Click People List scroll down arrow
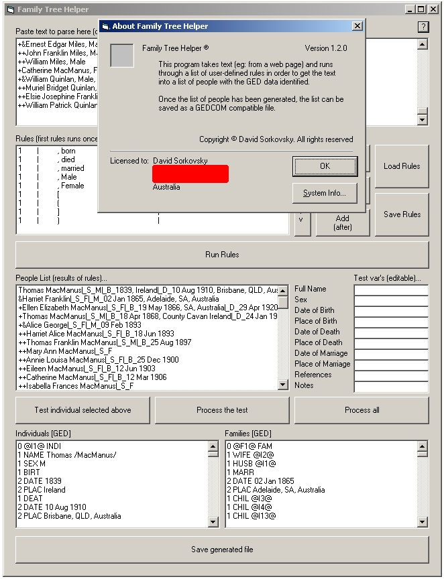Image resolution: width=444 pixels, height=579 pixels. [283, 385]
